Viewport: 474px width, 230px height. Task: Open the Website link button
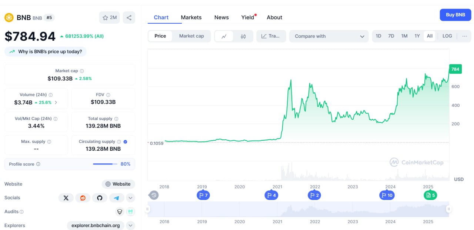118,184
